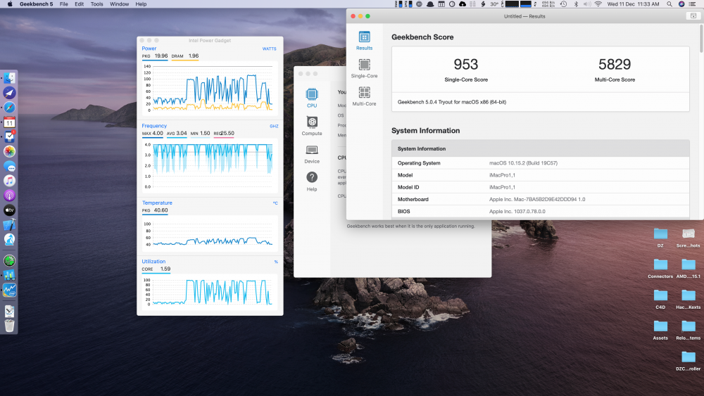Image resolution: width=704 pixels, height=396 pixels.
Task: Click the results window toolbar button at top-right
Action: coord(693,16)
